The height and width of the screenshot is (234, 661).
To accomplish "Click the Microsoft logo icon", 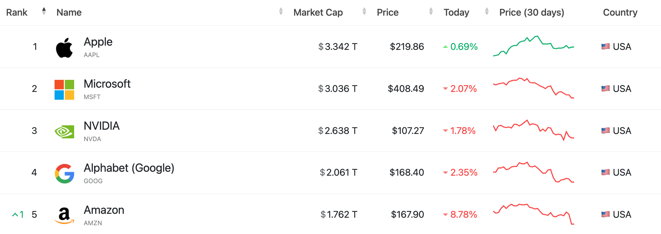I will coord(64,90).
